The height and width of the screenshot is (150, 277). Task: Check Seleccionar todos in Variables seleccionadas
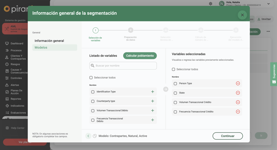pyautogui.click(x=174, y=69)
